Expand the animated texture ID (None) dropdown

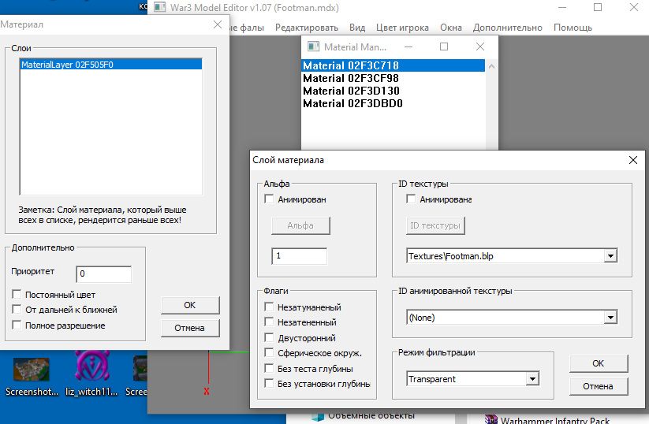click(610, 318)
